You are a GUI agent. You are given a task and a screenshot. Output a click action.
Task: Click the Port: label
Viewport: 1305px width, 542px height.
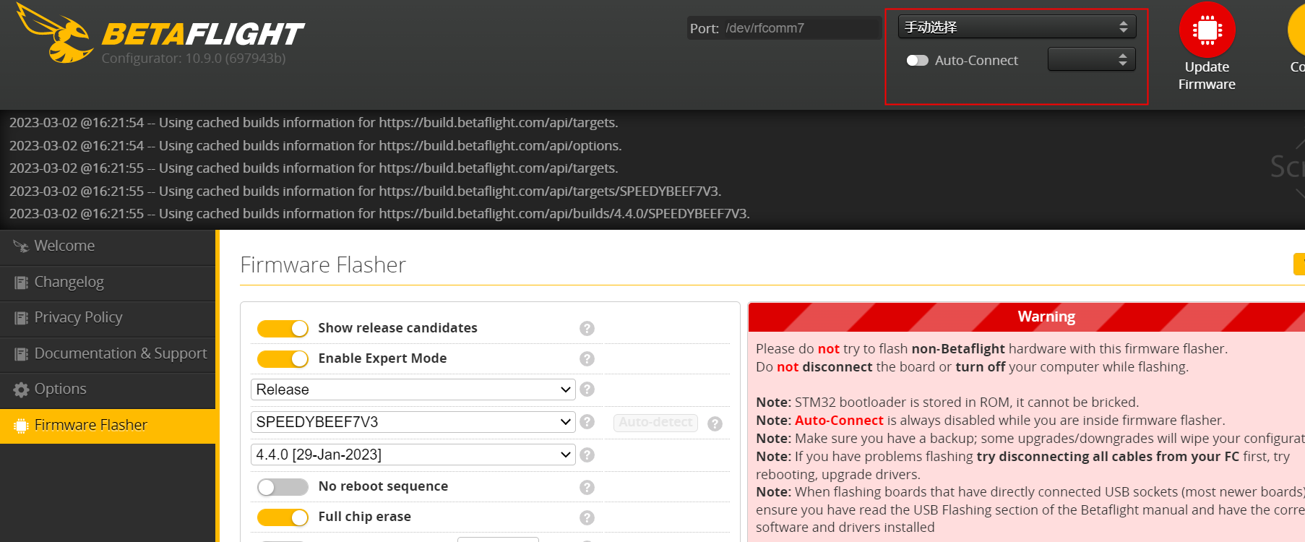coord(705,29)
